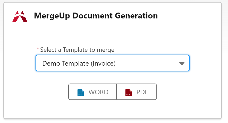Click the MergeUp Document Generation heading
The image size is (228, 123).
point(96,16)
